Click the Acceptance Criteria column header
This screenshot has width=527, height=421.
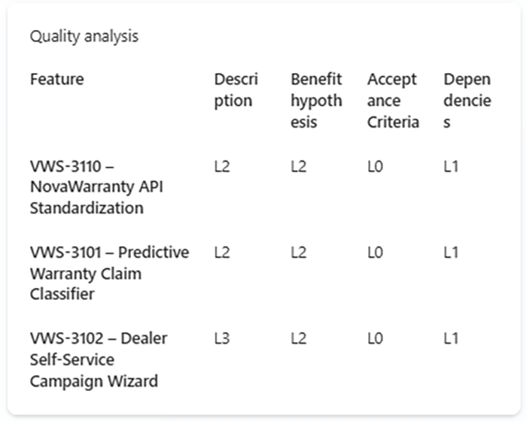[393, 100]
